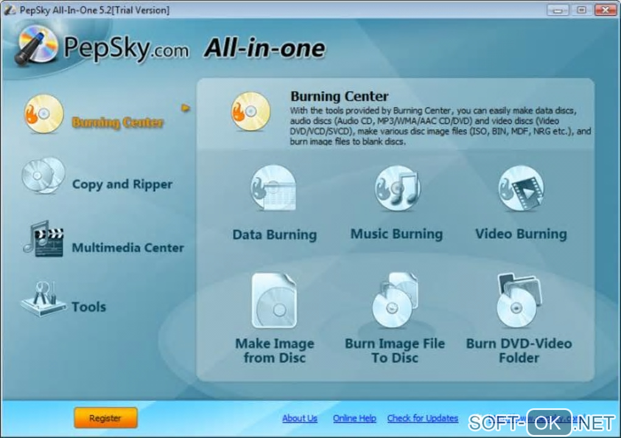Open the Burn Image File To Disc icon
This screenshot has width=621, height=438.
395,301
